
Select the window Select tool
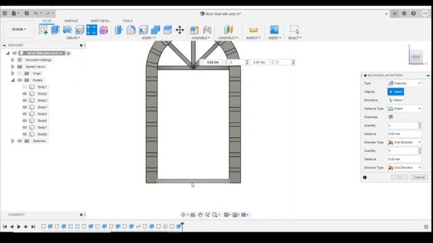(294, 30)
